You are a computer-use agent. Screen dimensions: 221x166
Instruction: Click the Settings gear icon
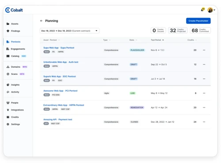pyautogui.click(x=8, y=124)
